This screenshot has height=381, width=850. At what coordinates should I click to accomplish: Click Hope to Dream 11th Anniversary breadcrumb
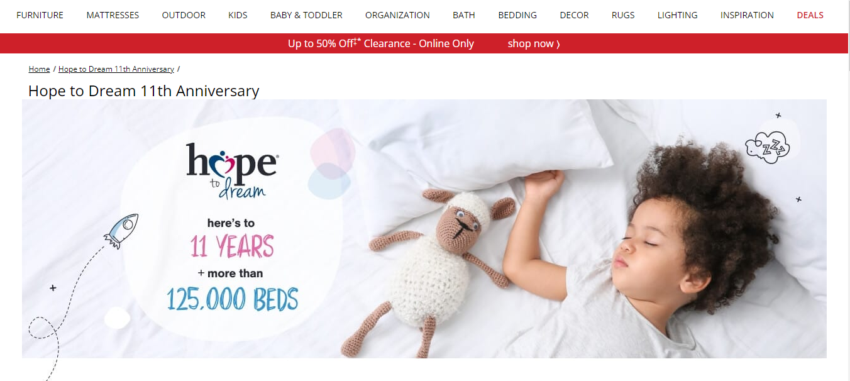coord(116,69)
